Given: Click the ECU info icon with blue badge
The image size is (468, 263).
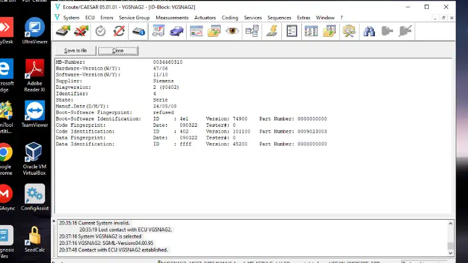Looking at the screenshot, I should click(x=139, y=31).
